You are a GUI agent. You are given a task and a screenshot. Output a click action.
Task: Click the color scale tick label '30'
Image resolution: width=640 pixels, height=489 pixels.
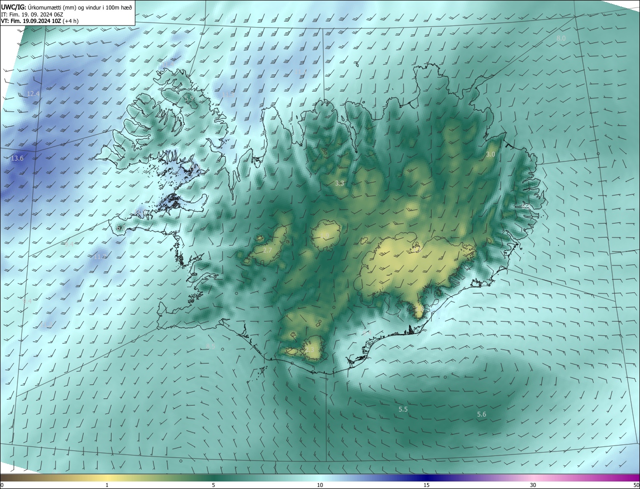click(533, 485)
